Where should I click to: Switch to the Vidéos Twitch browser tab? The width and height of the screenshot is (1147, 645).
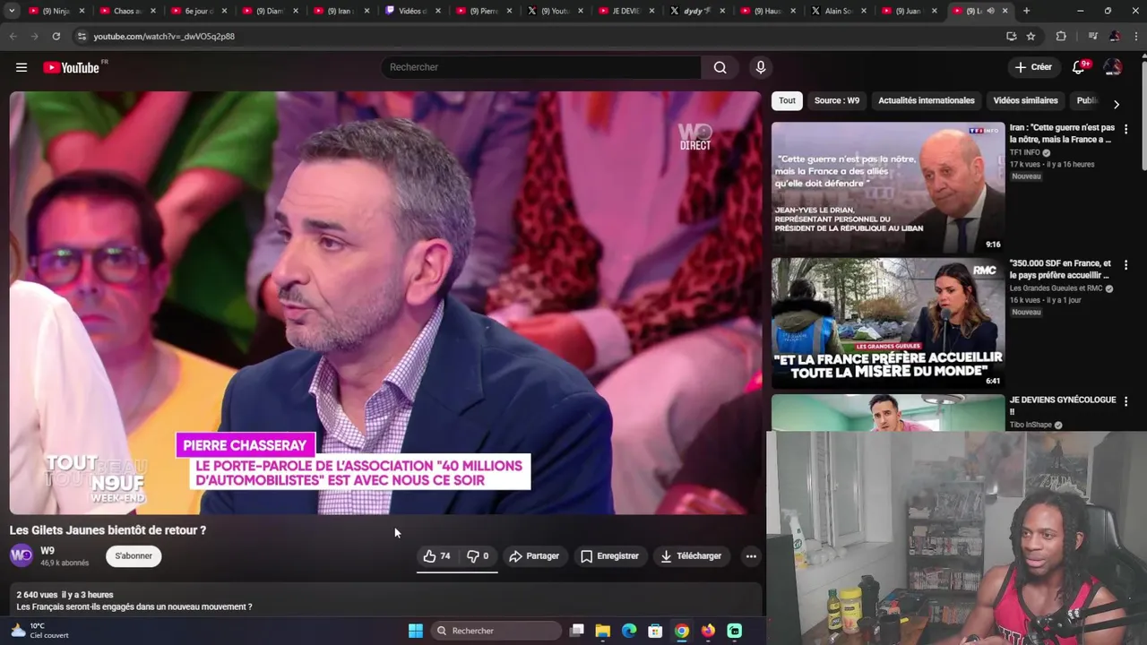pos(411,11)
